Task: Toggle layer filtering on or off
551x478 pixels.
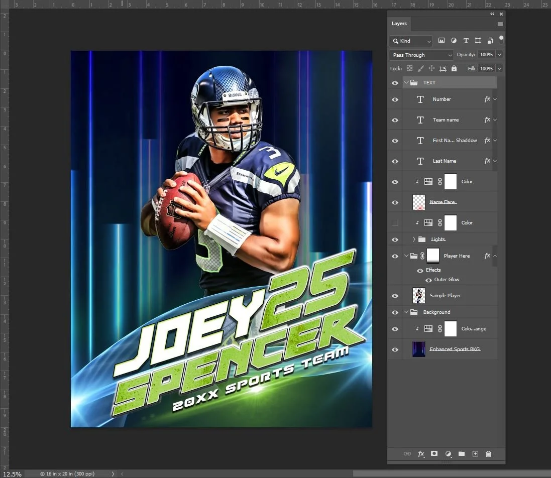Action: pos(501,39)
